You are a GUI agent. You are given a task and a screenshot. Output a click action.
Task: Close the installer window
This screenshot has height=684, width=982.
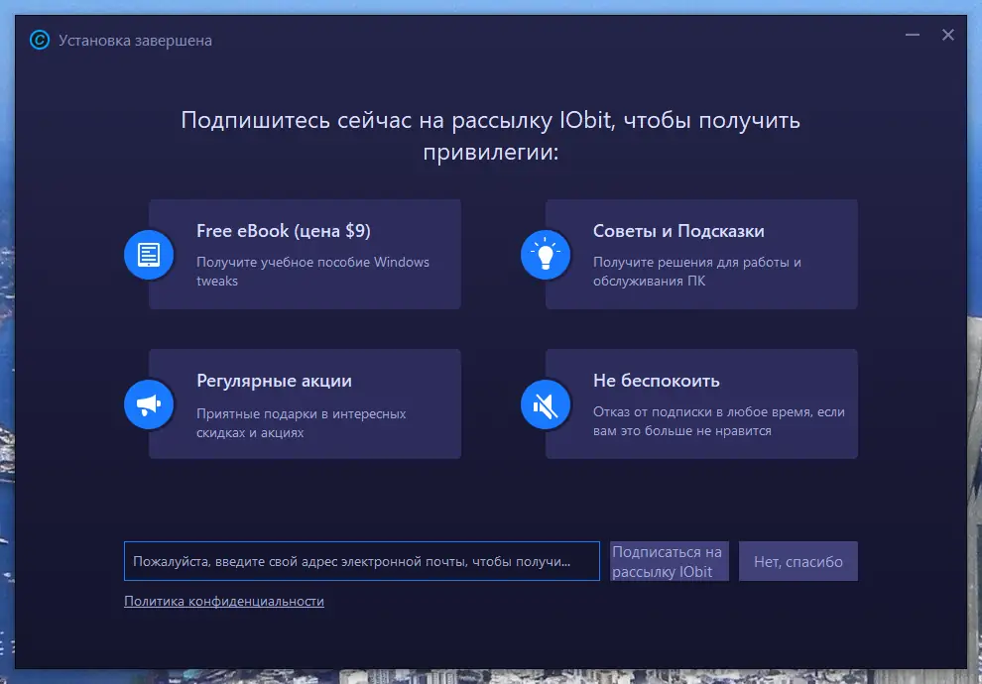point(948,35)
